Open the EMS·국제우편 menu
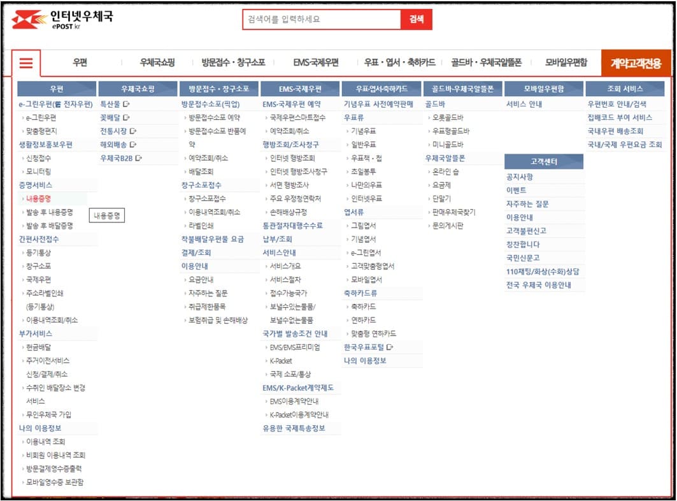Image resolution: width=677 pixels, height=501 pixels. (x=317, y=64)
